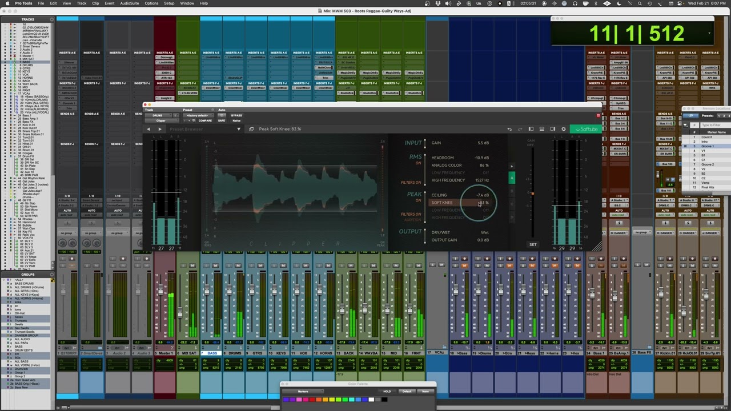Select the BASS track name in mixer
Screen dimensions: 731x411
point(212,353)
